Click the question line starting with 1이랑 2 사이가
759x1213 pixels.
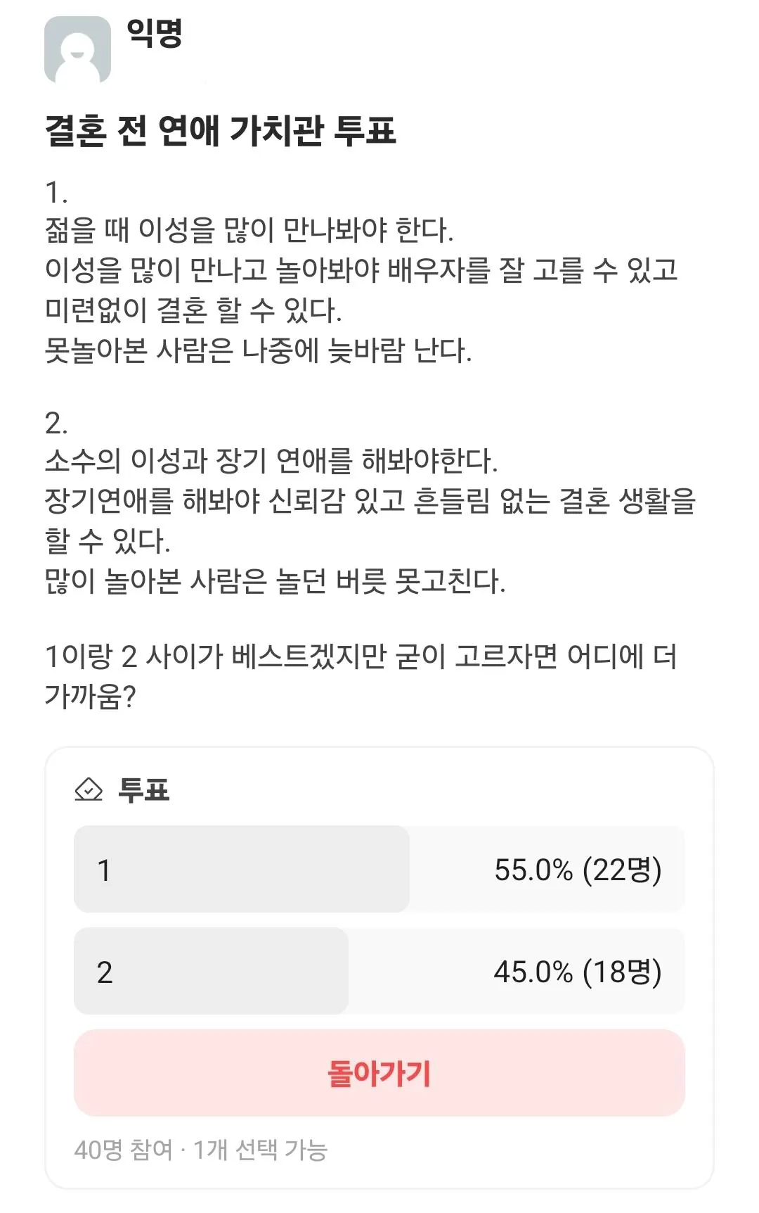[x=361, y=657]
